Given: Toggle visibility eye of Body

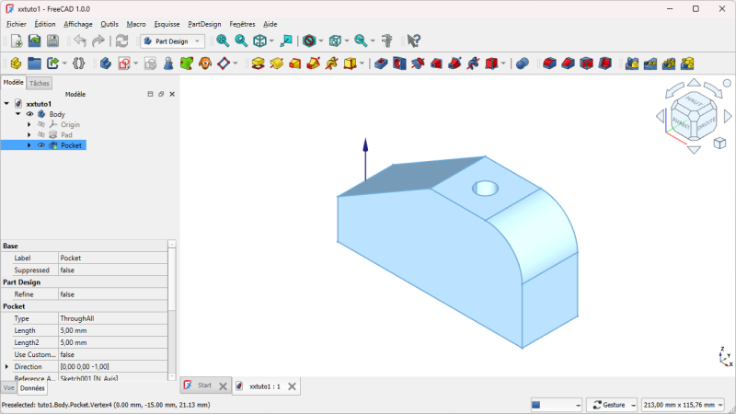Looking at the screenshot, I should [x=29, y=114].
